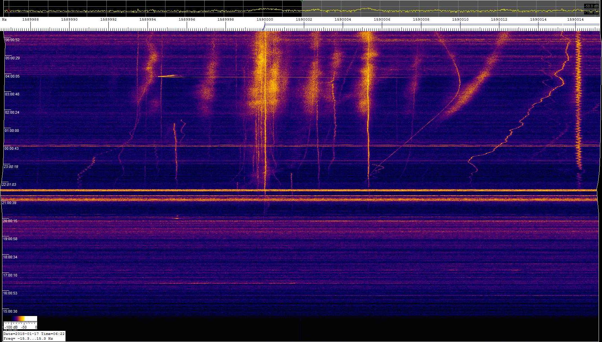The height and width of the screenshot is (342, 602).
Task: Click the 1589998 frequency axis label
Action: tap(226, 20)
